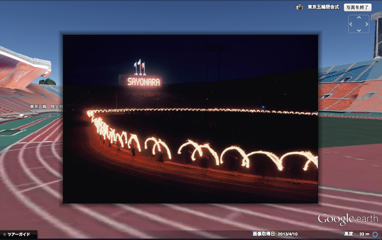
Task: Pan the photo right with the right arrow
Action: pyautogui.click(x=367, y=24)
